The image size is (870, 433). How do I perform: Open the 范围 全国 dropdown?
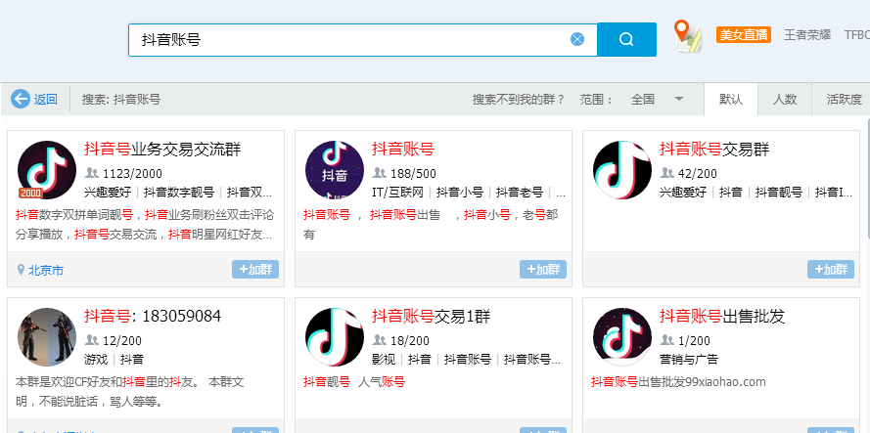tap(657, 100)
